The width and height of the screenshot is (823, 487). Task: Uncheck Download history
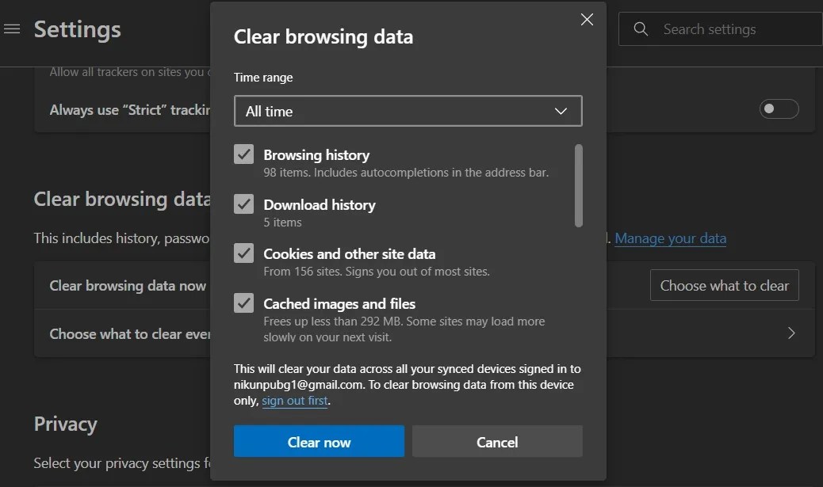pos(243,204)
